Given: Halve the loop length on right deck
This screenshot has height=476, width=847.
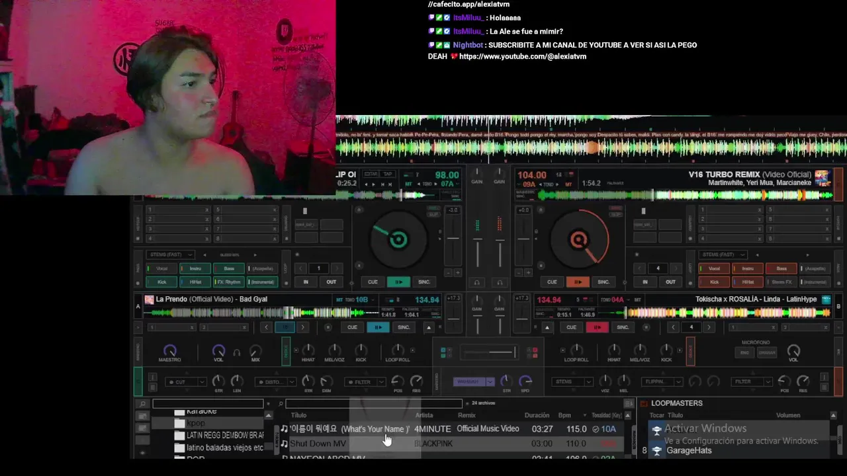Looking at the screenshot, I should pyautogui.click(x=640, y=268).
